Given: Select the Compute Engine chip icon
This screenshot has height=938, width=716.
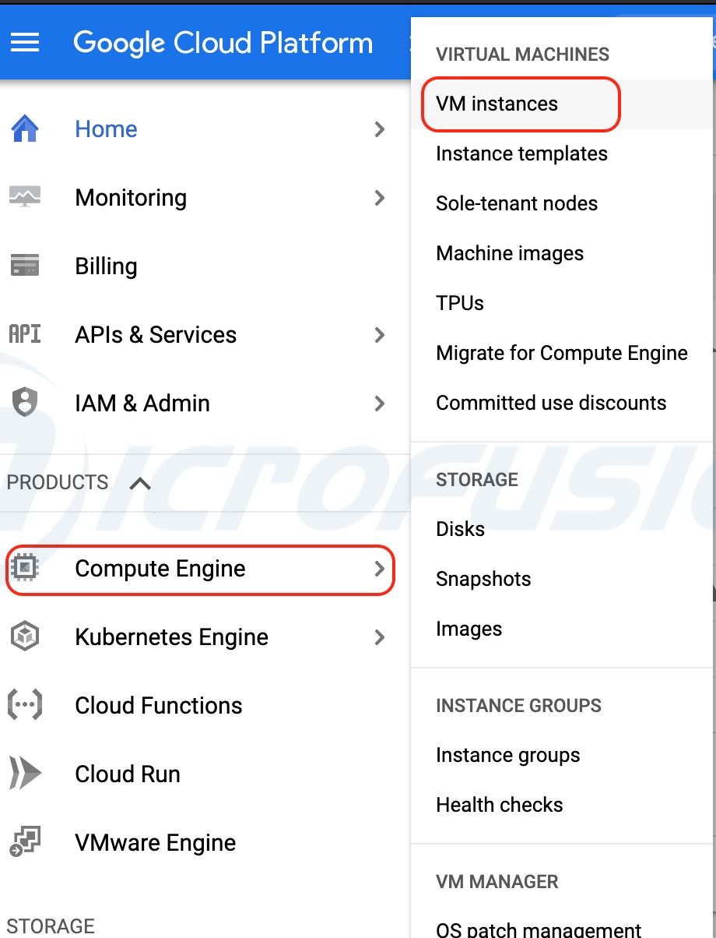Looking at the screenshot, I should coord(26,569).
